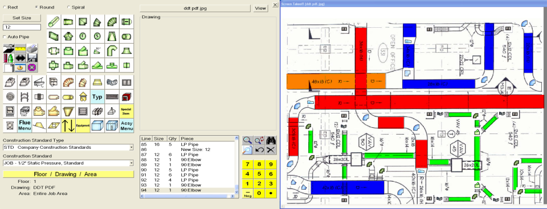Screen dimensions: 547x209
Task: Enable the Auto Pipe checkbox
Action: [x=5, y=36]
